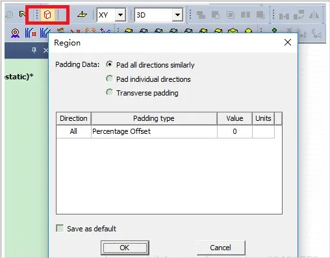Image resolution: width=330 pixels, height=258 pixels.
Task: Click the gray X delete toolbar icon
Action: point(289,31)
